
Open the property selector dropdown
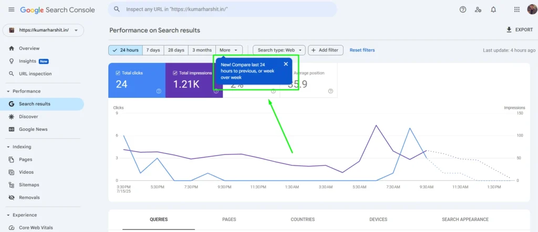[43, 30]
